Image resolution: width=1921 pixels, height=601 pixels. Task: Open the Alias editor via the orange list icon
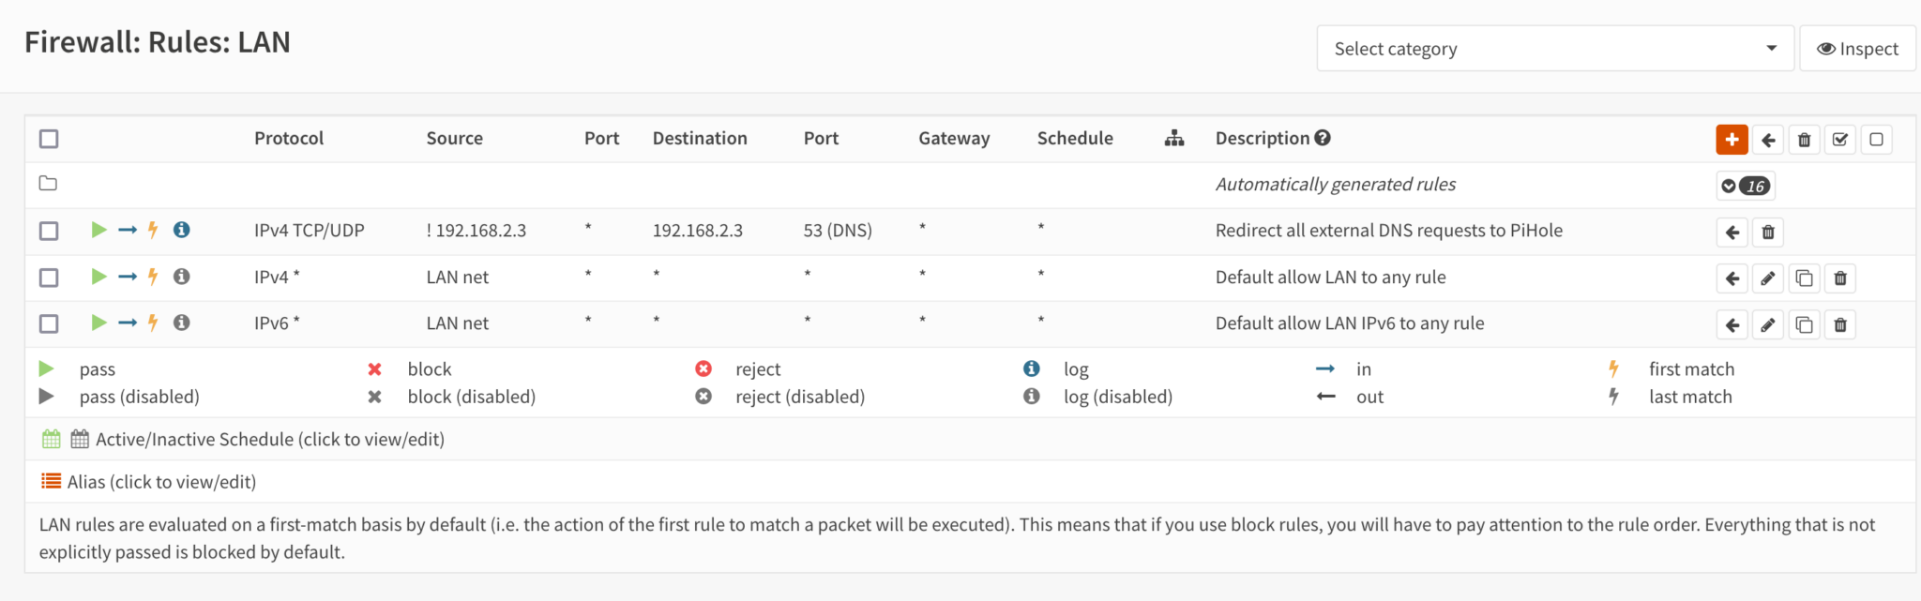51,480
